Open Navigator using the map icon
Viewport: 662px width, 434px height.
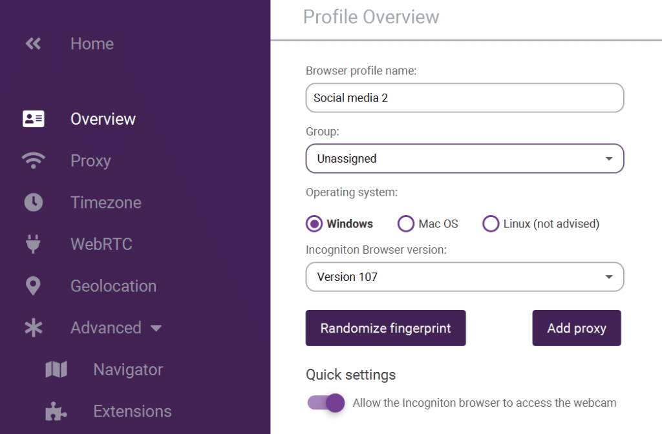point(56,369)
